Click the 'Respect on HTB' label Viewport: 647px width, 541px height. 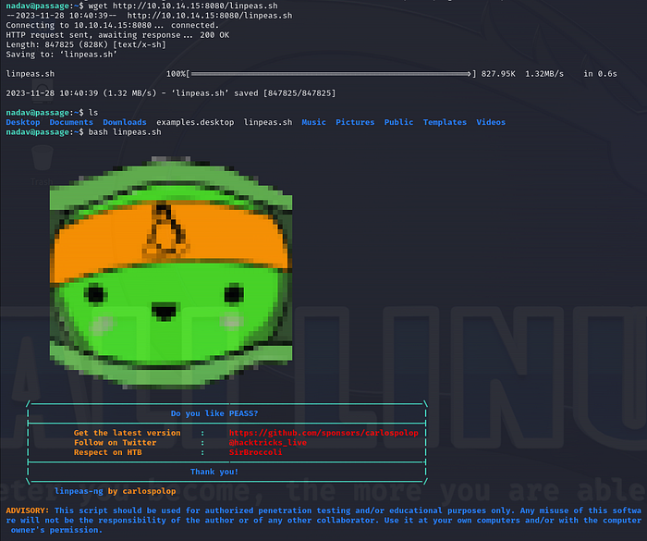click(108, 452)
